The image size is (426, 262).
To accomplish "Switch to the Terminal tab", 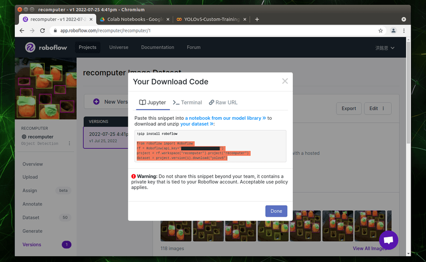I will click(187, 102).
